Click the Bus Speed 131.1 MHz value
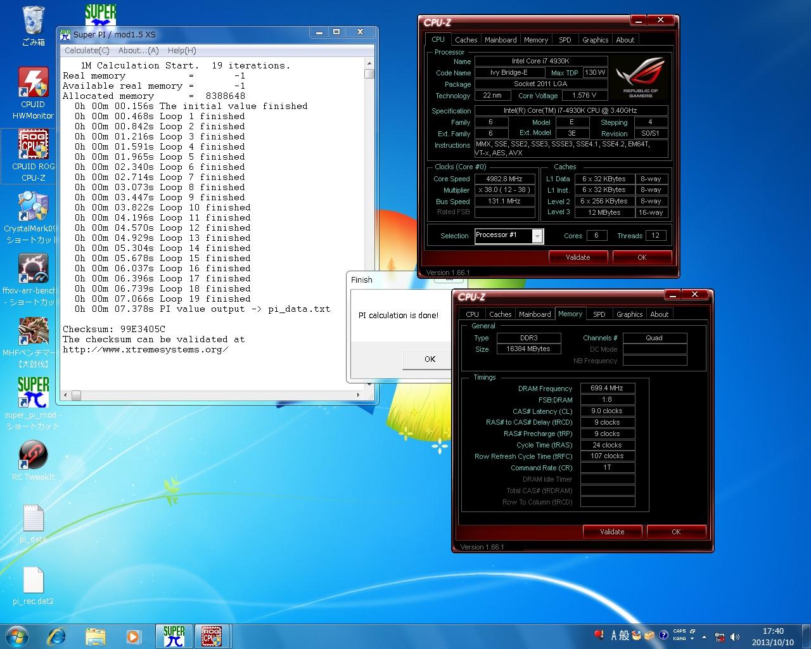Image resolution: width=811 pixels, height=649 pixels. click(x=504, y=201)
